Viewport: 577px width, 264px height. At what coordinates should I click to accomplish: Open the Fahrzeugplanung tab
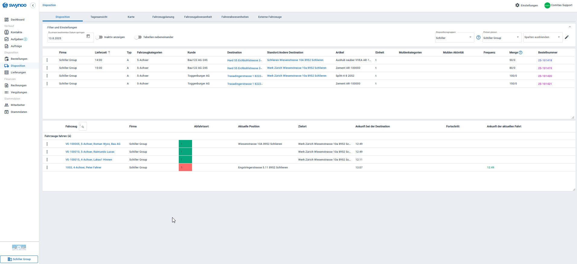163,17
